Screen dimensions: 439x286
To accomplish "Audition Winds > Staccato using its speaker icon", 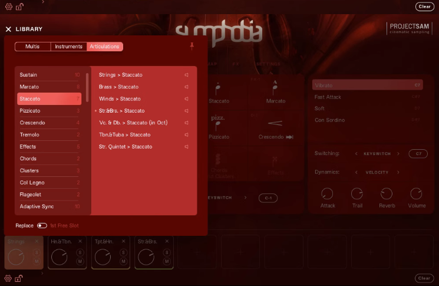I will 186,99.
